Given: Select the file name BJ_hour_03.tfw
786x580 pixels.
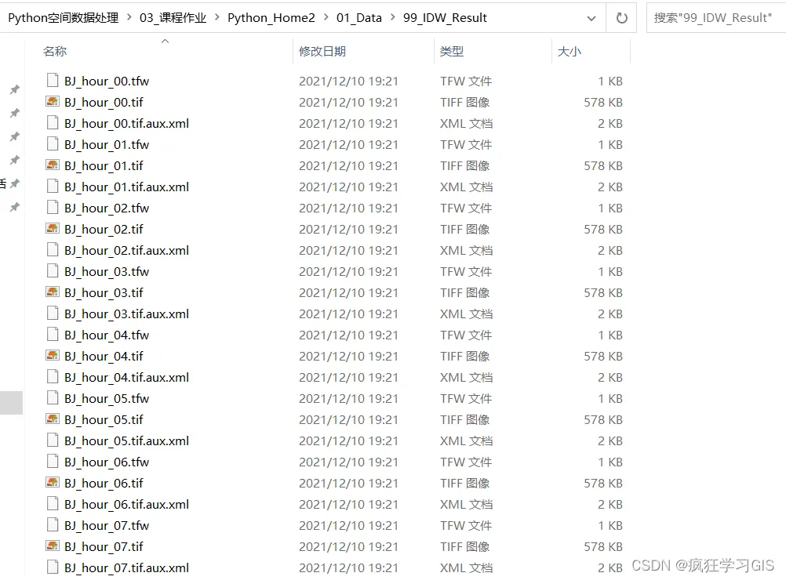Looking at the screenshot, I should pyautogui.click(x=106, y=271).
